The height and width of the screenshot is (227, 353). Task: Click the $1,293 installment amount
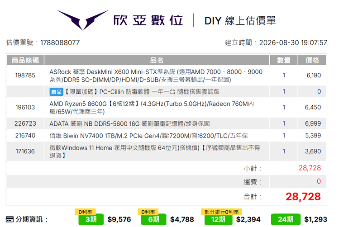pos(315,219)
